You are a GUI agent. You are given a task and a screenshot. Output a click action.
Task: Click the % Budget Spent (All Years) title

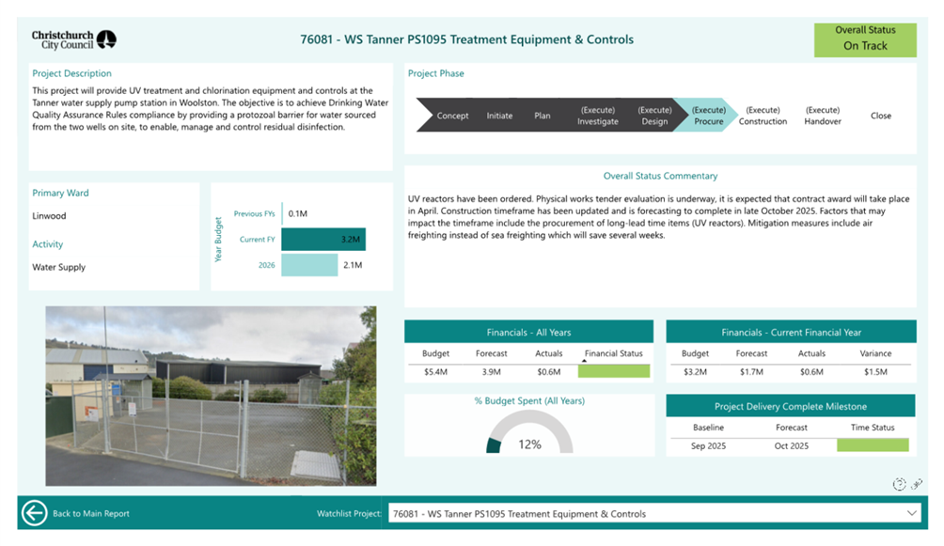point(529,401)
